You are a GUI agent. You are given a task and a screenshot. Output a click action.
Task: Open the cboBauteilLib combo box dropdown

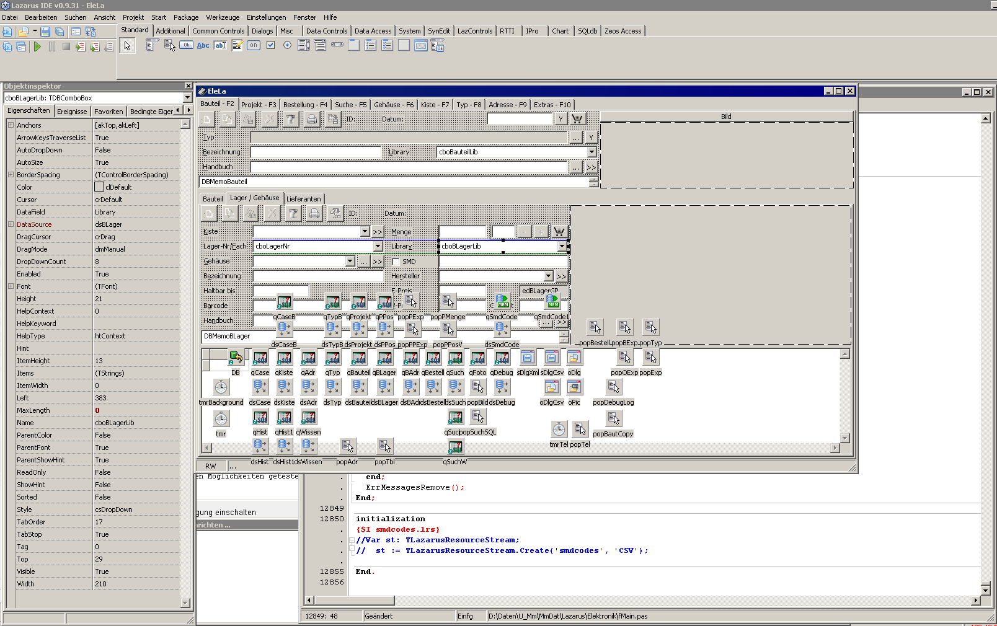click(x=592, y=152)
